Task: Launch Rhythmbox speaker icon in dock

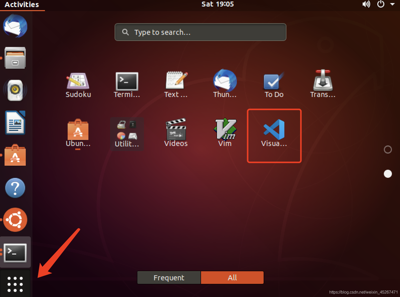Action: (x=15, y=90)
